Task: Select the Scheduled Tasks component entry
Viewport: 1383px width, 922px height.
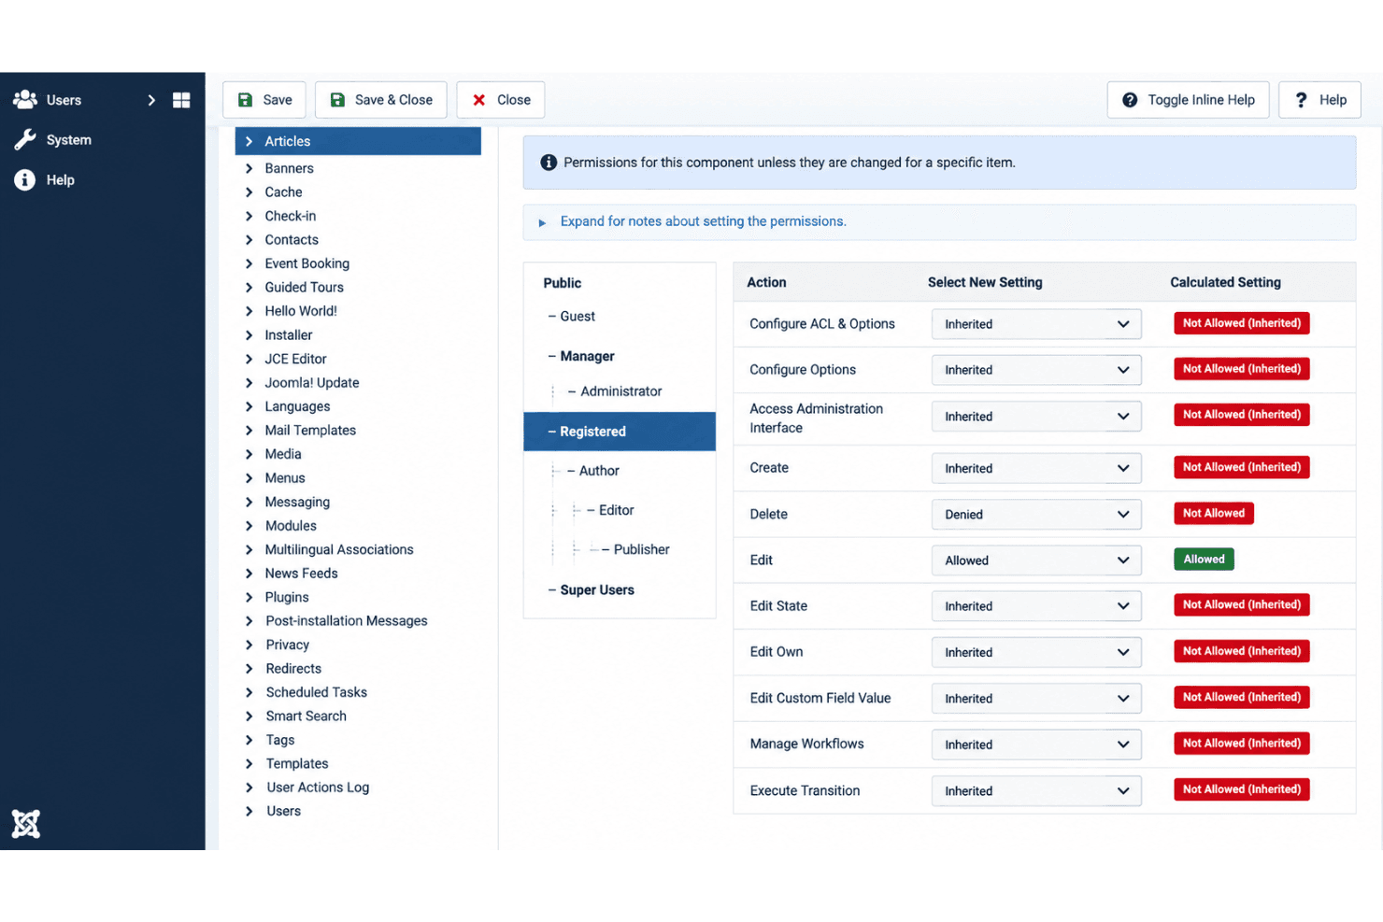Action: click(x=316, y=692)
